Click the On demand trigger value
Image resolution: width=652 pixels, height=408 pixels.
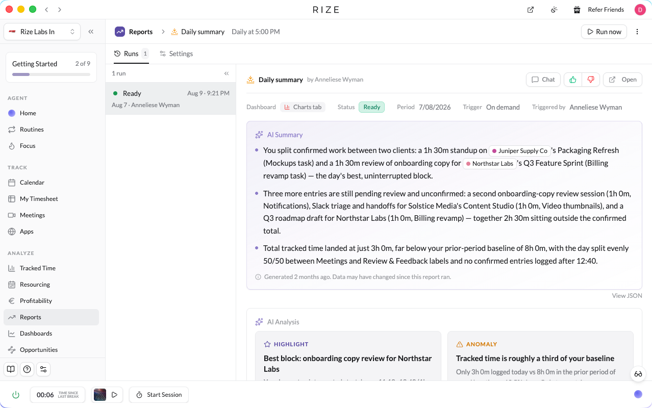(x=503, y=107)
